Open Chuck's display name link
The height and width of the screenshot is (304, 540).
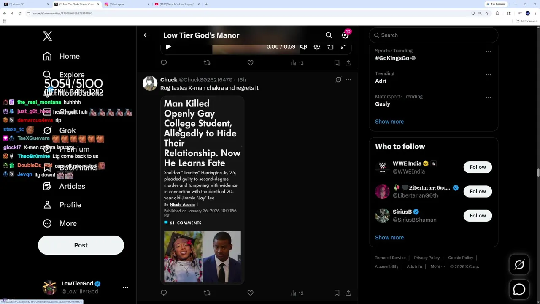[169, 80]
